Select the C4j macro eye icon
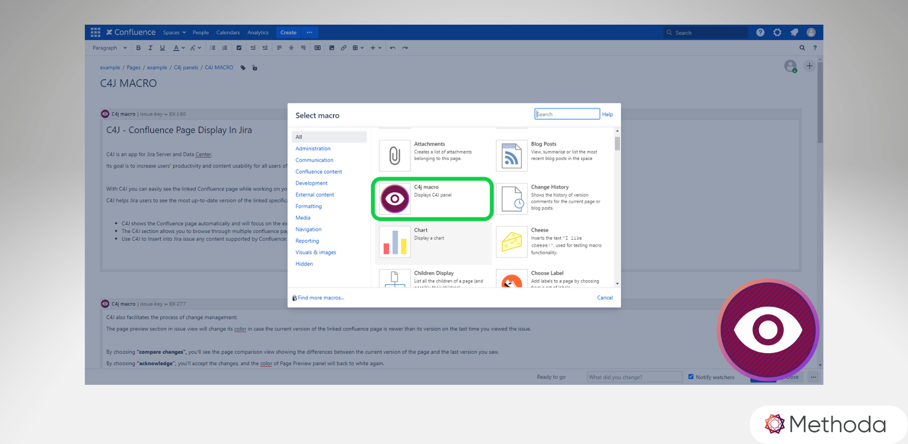 [395, 199]
